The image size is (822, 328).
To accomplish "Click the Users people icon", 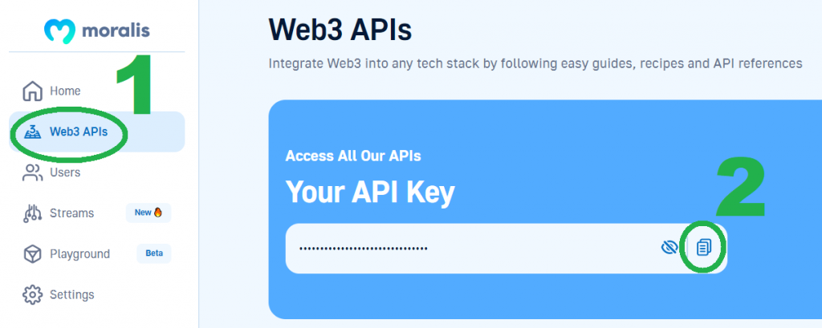I will [32, 172].
